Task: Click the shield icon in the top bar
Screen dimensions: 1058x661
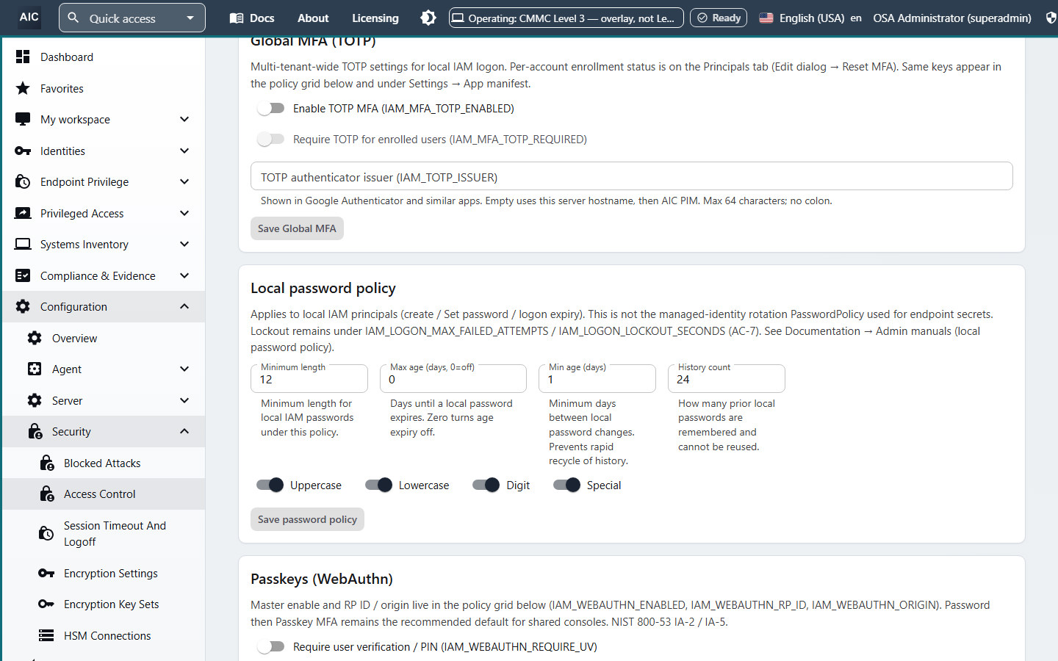Action: coord(1051,18)
